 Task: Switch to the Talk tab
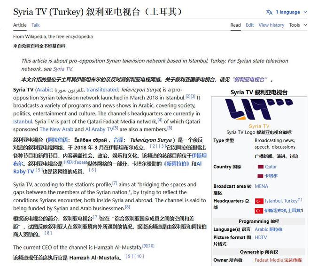[x=36, y=25]
